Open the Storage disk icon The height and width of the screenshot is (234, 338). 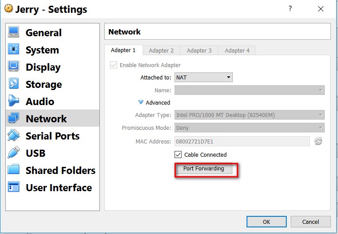[x=14, y=84]
